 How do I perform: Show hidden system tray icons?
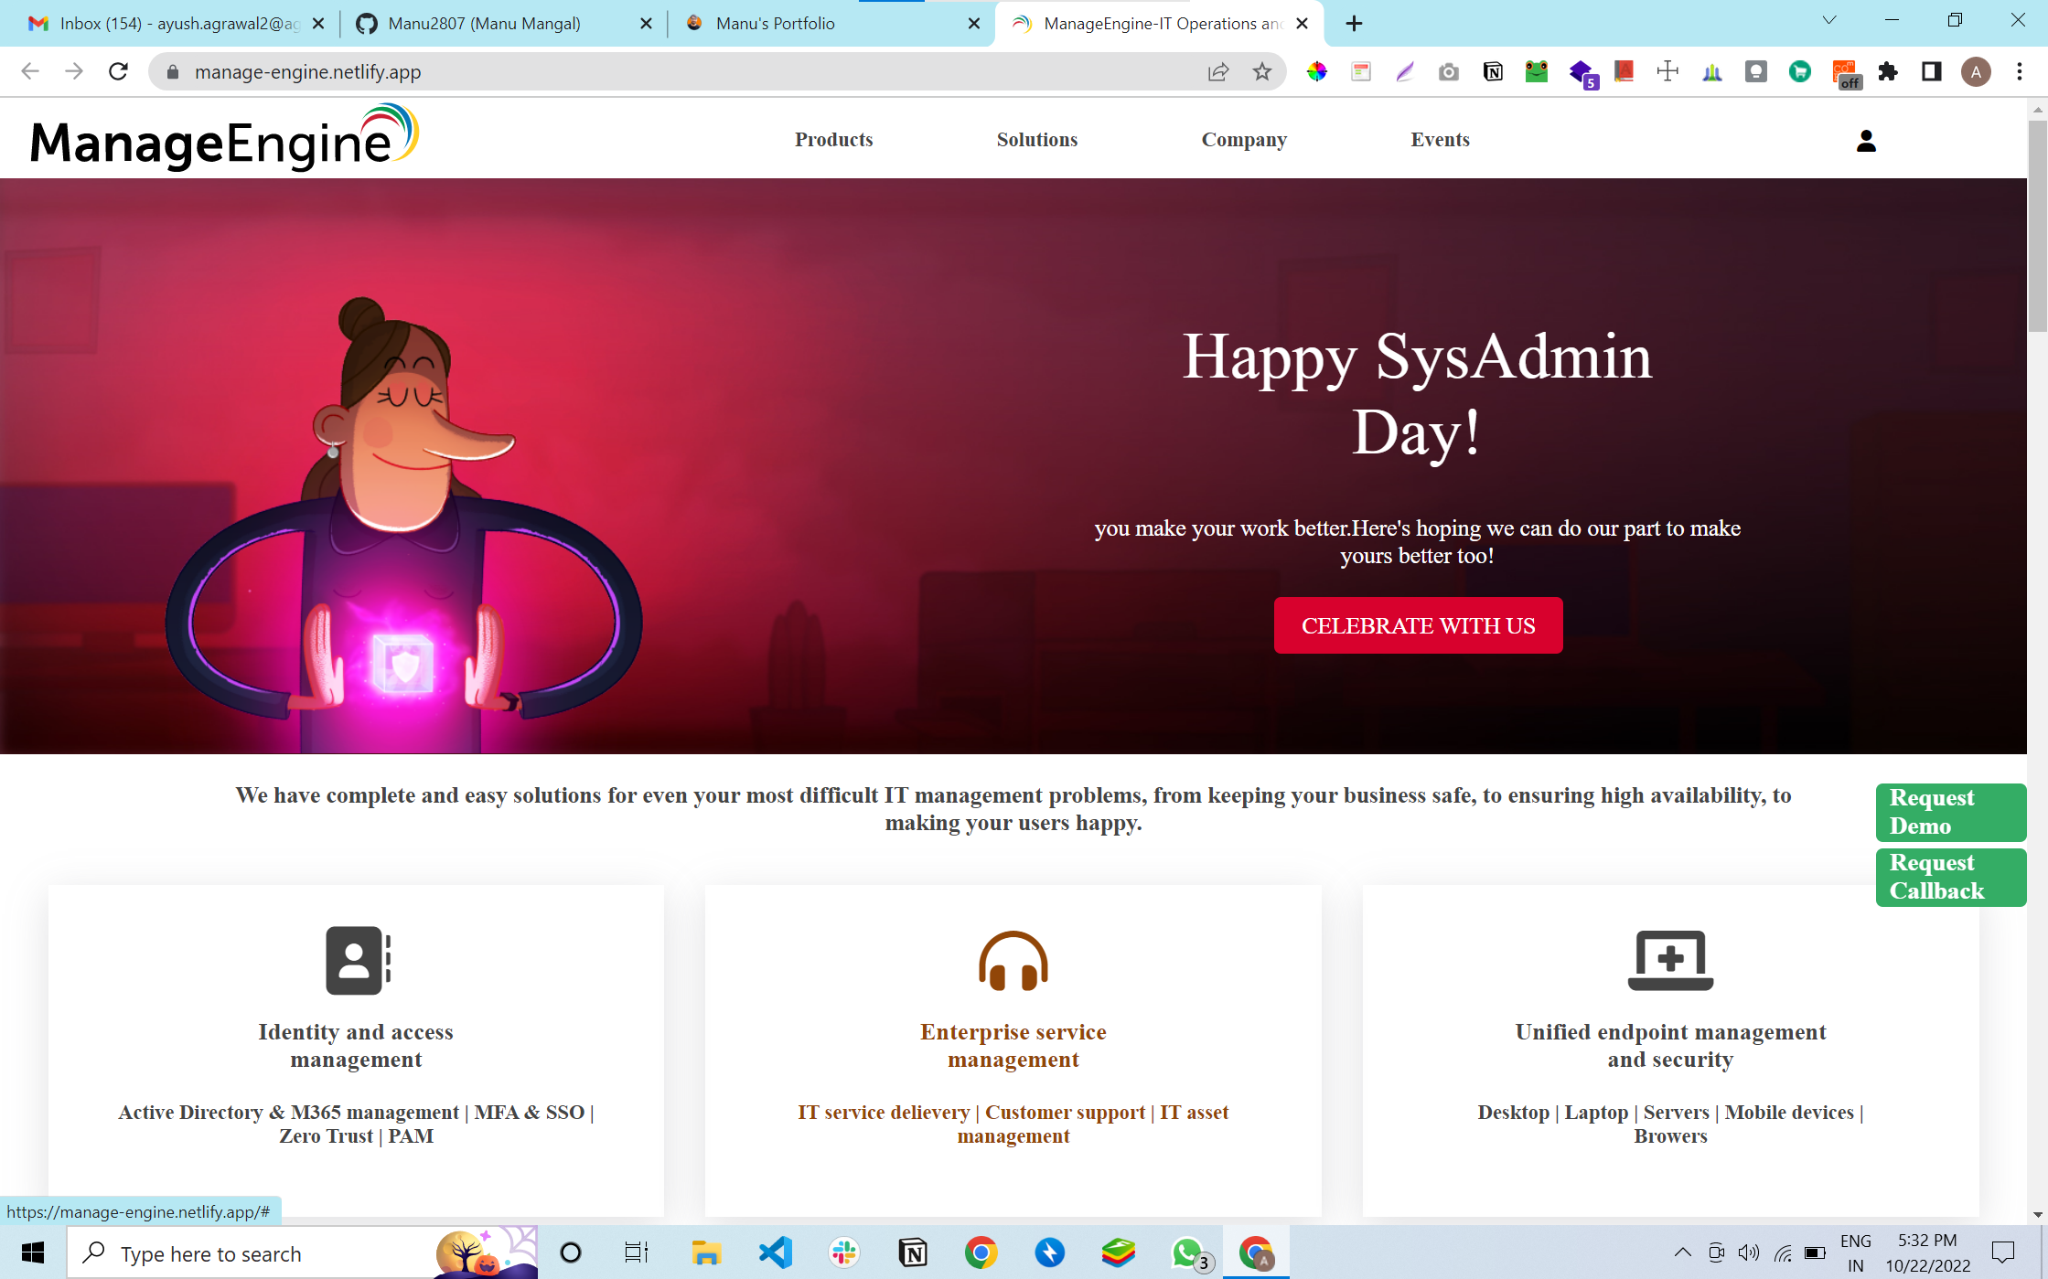[1682, 1252]
